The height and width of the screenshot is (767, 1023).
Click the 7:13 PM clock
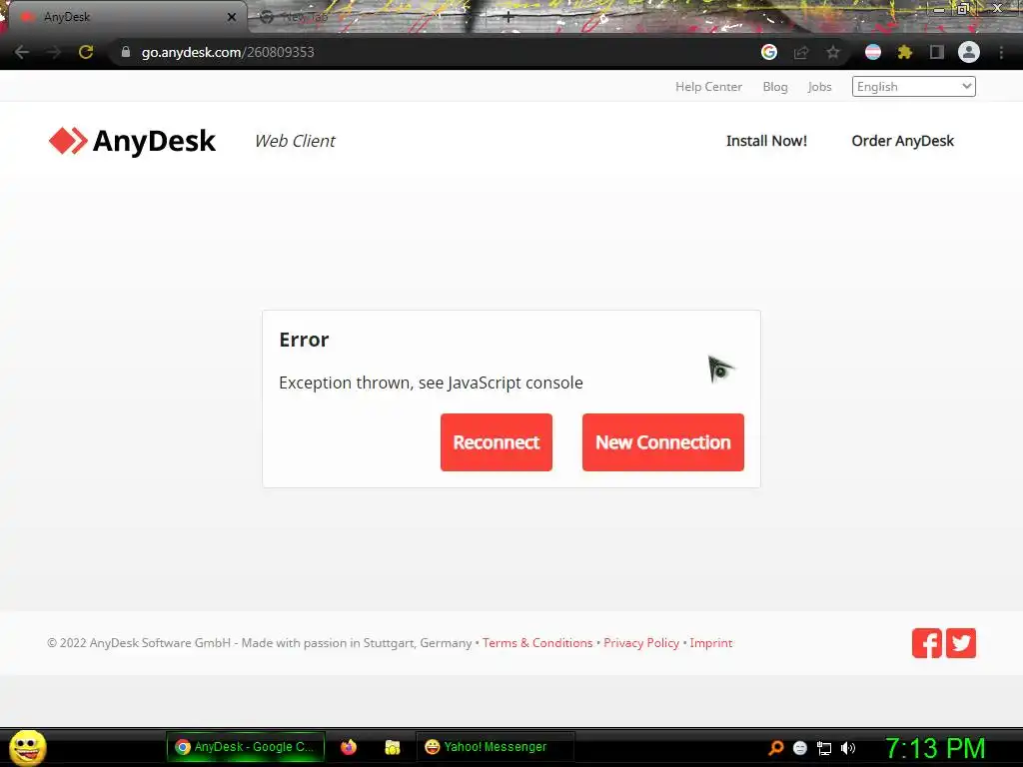(x=935, y=748)
